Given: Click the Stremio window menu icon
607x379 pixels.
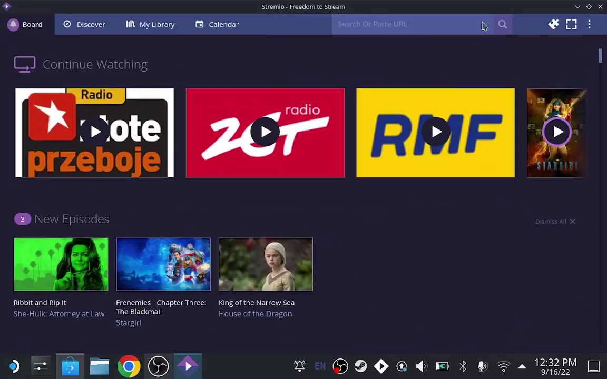Looking at the screenshot, I should click(6, 6).
